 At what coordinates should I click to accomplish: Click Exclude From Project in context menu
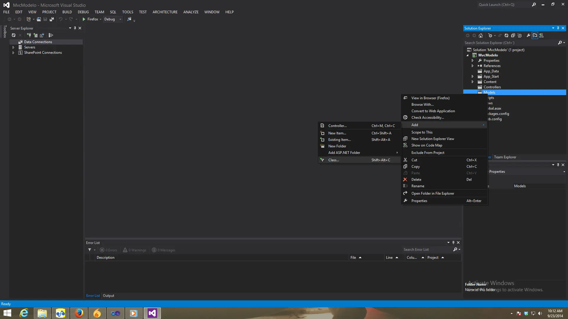click(444, 153)
